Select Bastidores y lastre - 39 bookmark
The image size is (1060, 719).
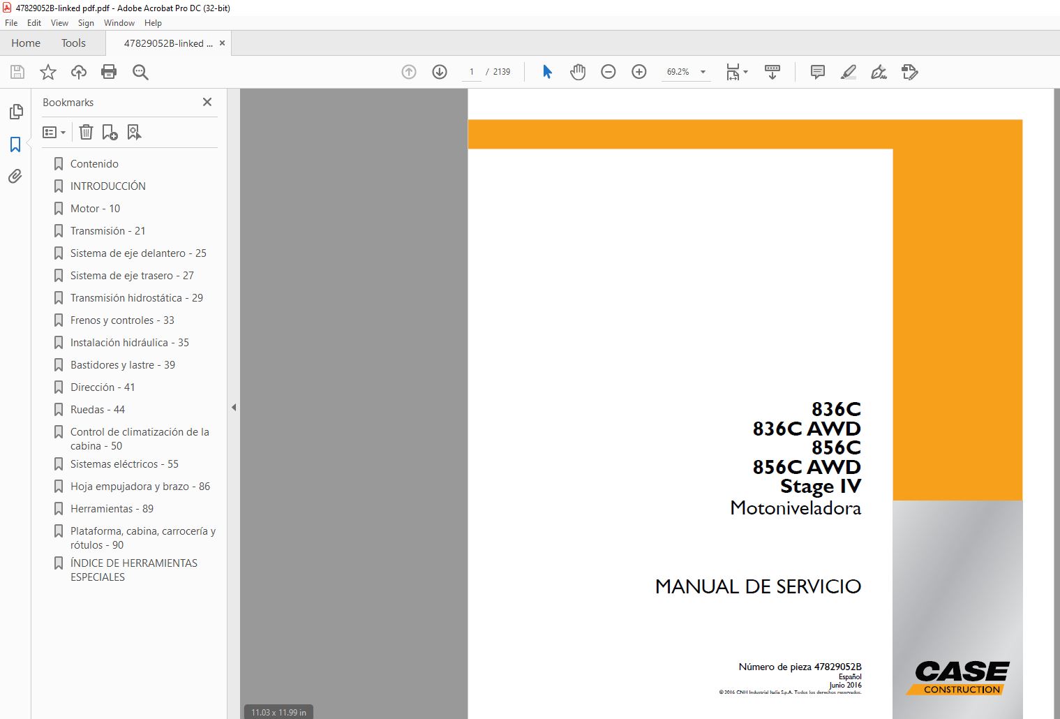tap(123, 365)
